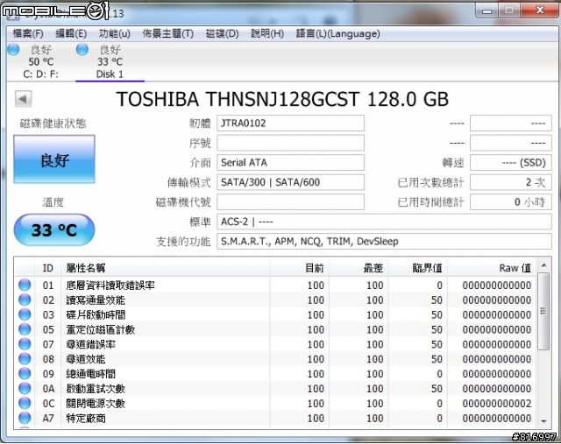Viewport: 561px width, 444px height.
Task: Click the power on count 2 次 field
Action: point(511,182)
